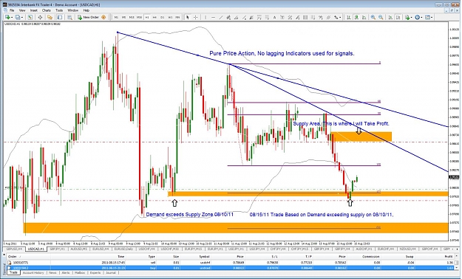This screenshot has height=279, width=462.
Task: Select the Text label A tool
Action: click(x=274, y=18)
